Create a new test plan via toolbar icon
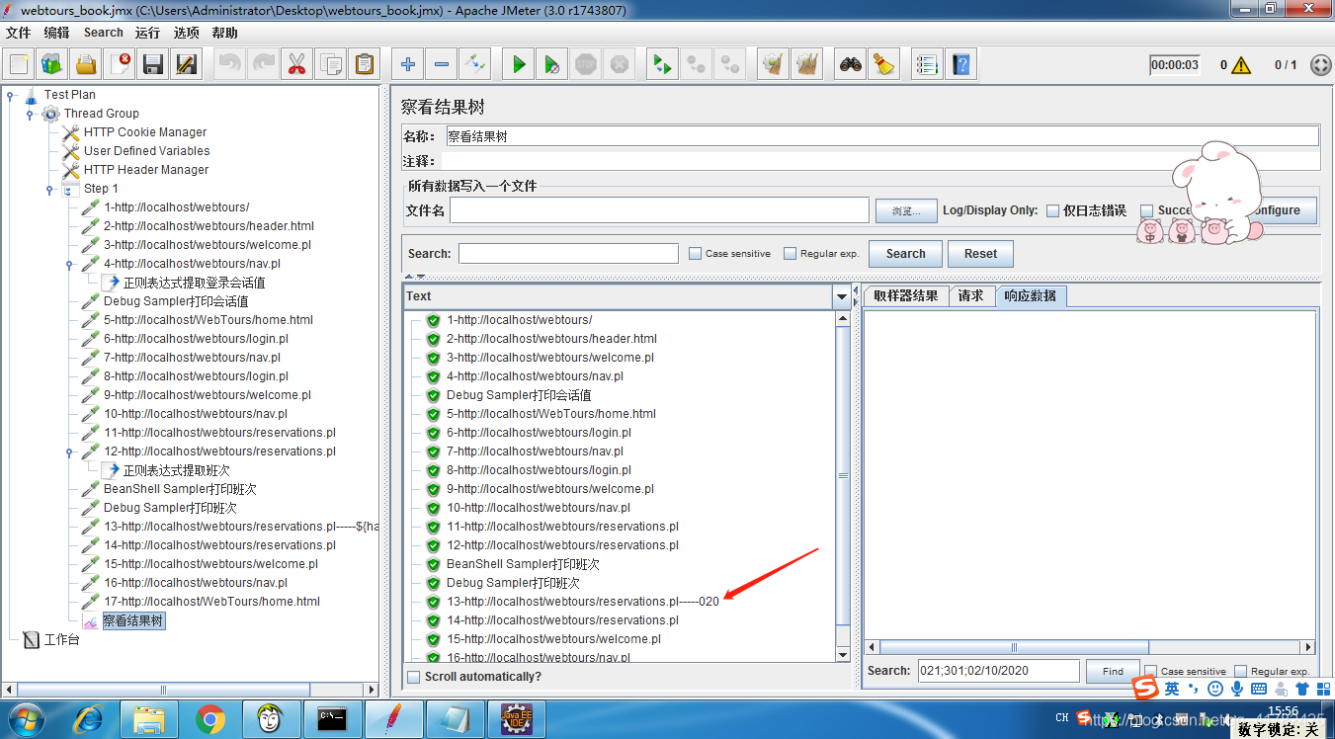The width and height of the screenshot is (1335, 739). click(19, 65)
